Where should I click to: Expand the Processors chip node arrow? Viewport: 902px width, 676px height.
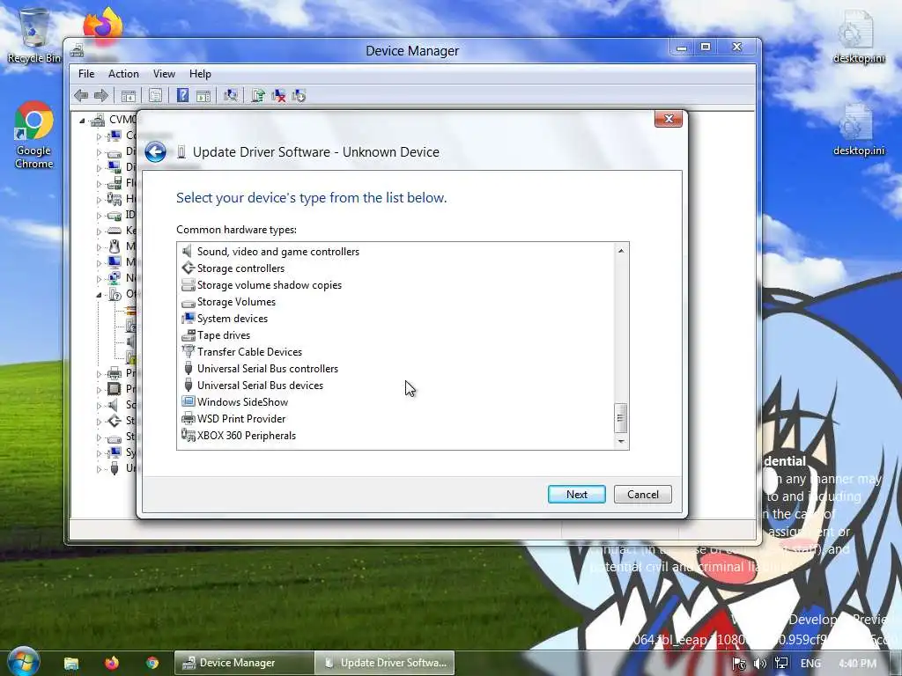pos(99,389)
